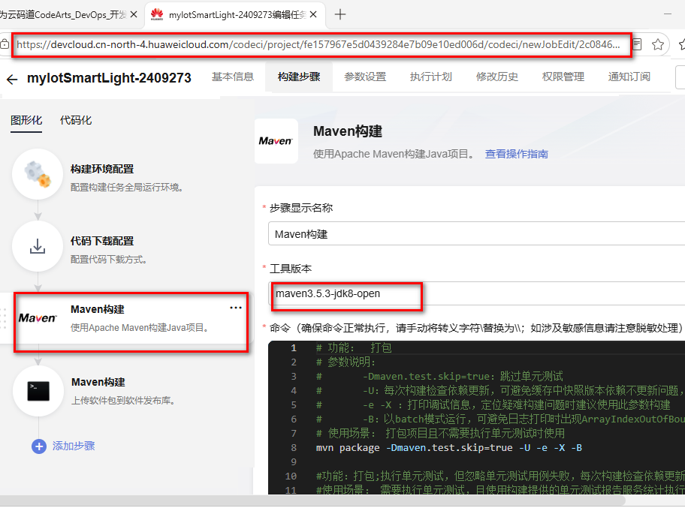
Task: Click the 添加步骤 link
Action: click(74, 446)
